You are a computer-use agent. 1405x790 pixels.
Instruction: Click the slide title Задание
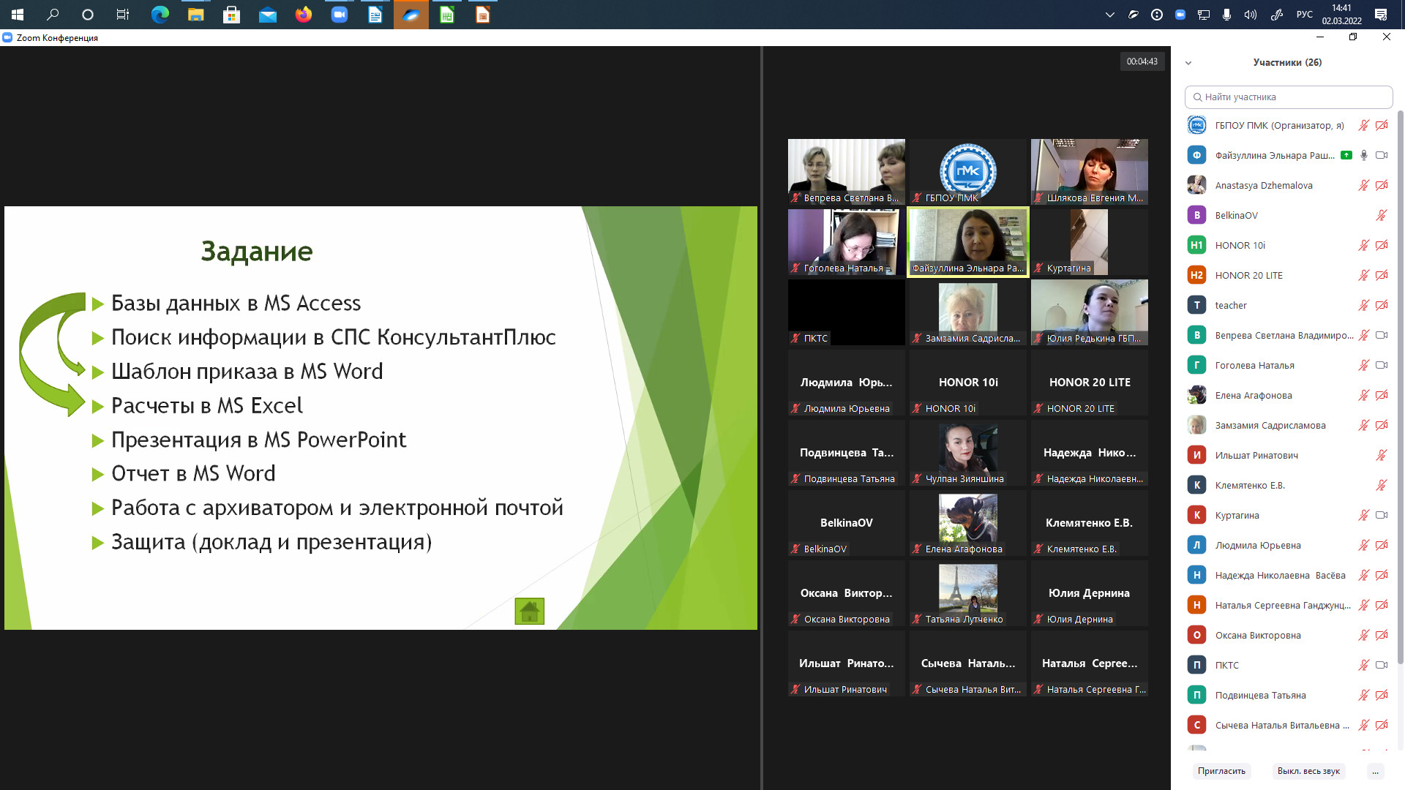point(257,251)
